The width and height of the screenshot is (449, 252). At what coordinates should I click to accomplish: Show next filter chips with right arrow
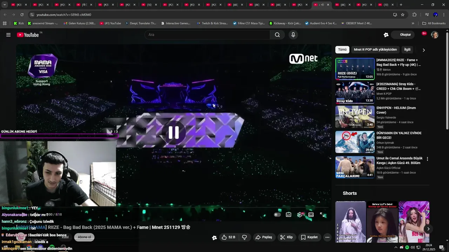click(x=424, y=50)
